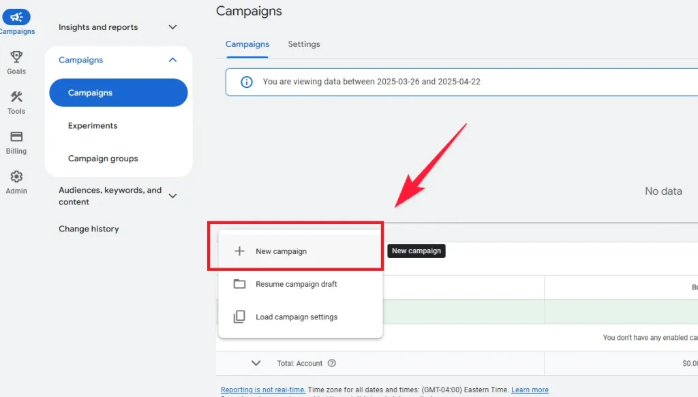Open Admin using the gear icon
The image size is (698, 397).
tap(16, 176)
